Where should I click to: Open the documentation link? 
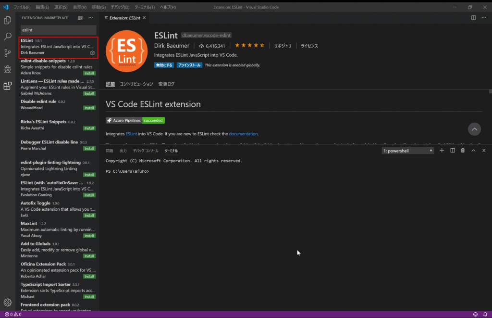coord(244,134)
